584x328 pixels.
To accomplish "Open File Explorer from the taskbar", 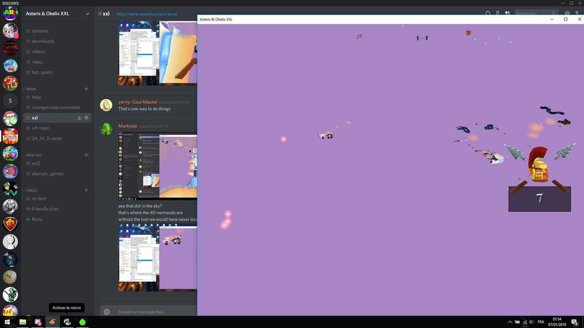I will [x=22, y=322].
